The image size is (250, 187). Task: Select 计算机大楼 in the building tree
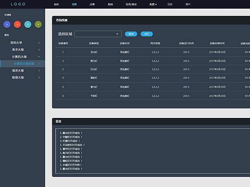[x=19, y=57]
